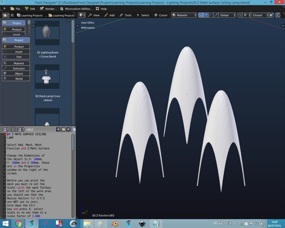Viewport: 285px width, 228px height.
Task: Click the open text file folder icon
Action: click(x=63, y=129)
